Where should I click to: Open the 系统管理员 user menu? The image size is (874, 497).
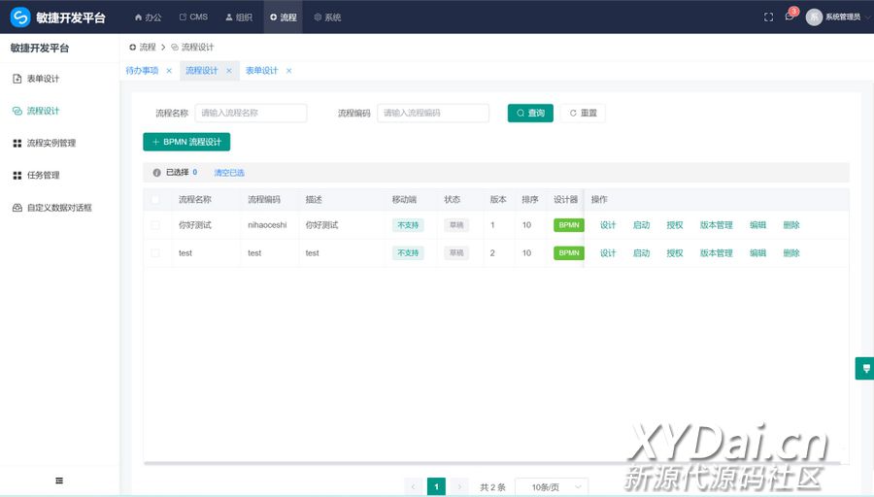tap(833, 17)
